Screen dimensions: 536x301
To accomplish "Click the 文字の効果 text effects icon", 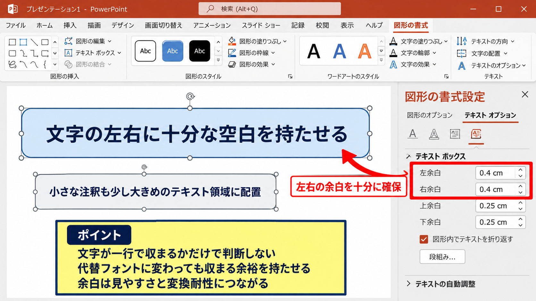I will (x=393, y=64).
